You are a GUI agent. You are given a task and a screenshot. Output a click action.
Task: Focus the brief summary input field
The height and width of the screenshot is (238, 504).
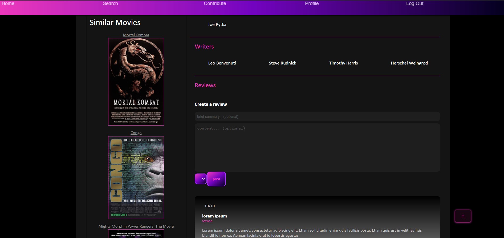tap(317, 116)
